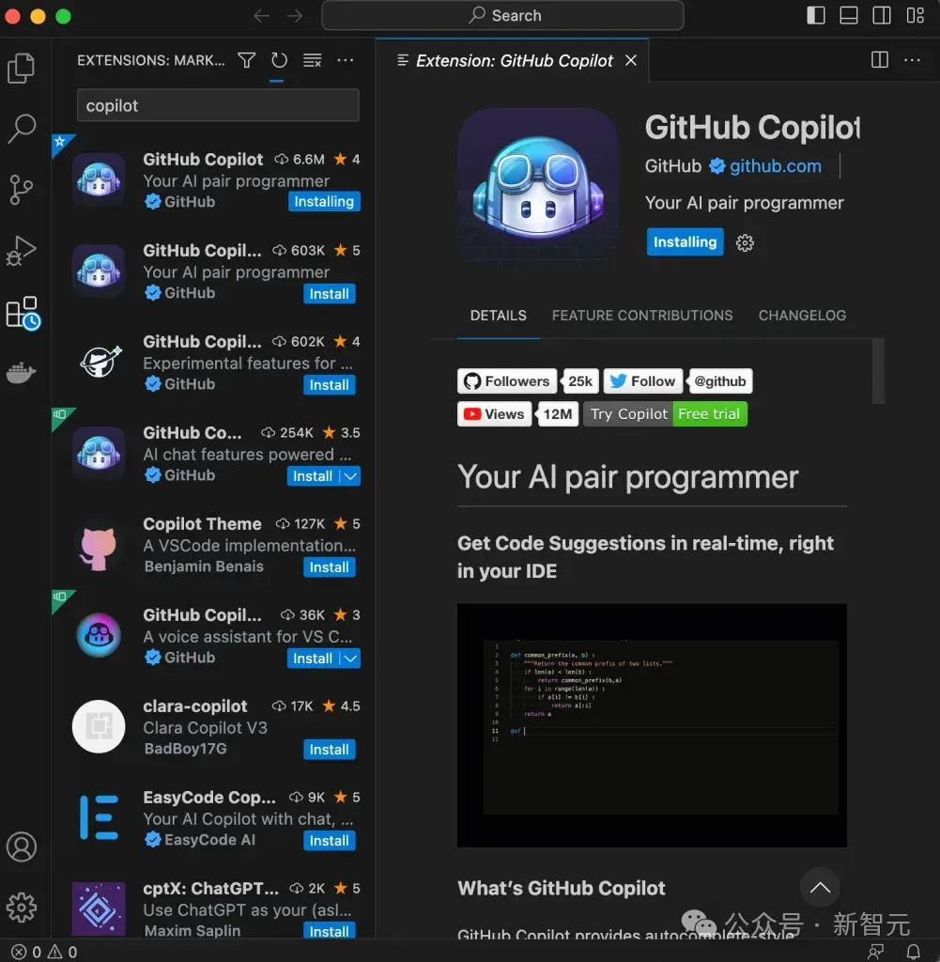The width and height of the screenshot is (940, 962).
Task: Refresh the extensions list
Action: tap(279, 60)
